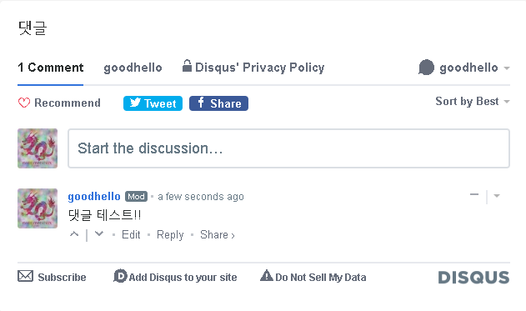This screenshot has width=526, height=311.
Task: Collapse the comment with minus toggle
Action: point(474,194)
